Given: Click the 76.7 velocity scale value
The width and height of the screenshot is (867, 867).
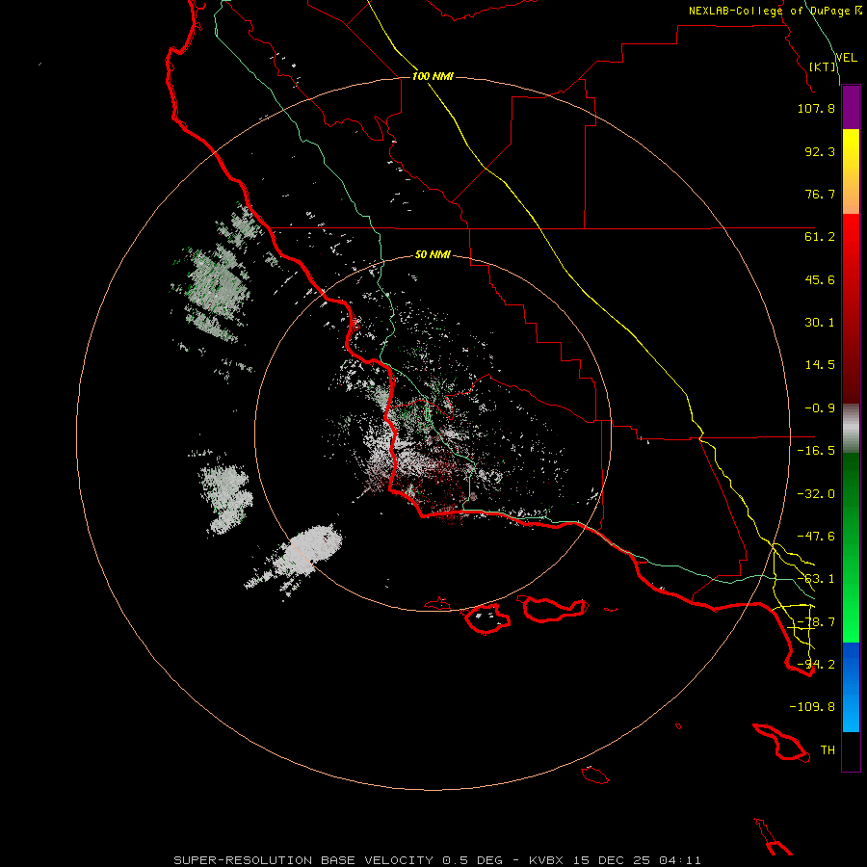Looking at the screenshot, I should point(820,194).
